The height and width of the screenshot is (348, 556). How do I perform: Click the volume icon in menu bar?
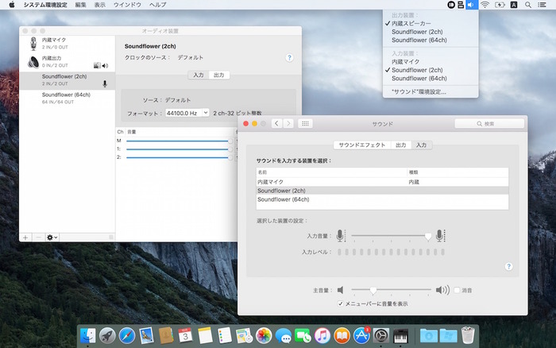pos(471,5)
